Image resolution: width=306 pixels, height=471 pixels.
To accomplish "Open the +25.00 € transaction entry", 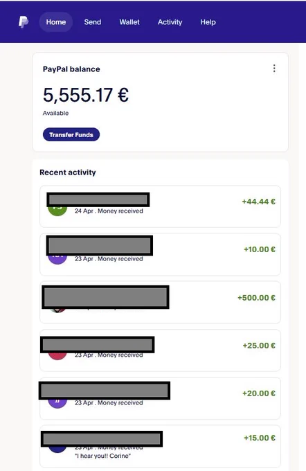I will [160, 350].
